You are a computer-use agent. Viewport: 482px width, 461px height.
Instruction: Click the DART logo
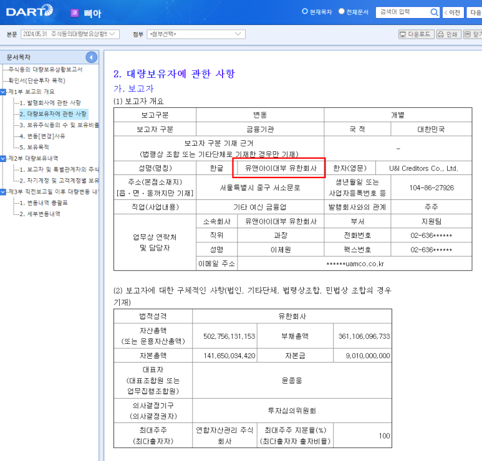(29, 11)
